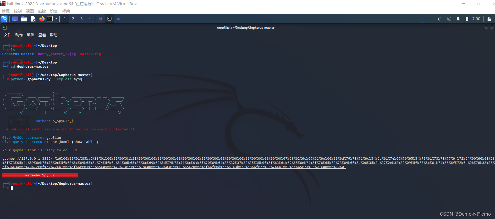This screenshot has width=495, height=219.
Task: Open the notifications bell icon
Action: 458,19
